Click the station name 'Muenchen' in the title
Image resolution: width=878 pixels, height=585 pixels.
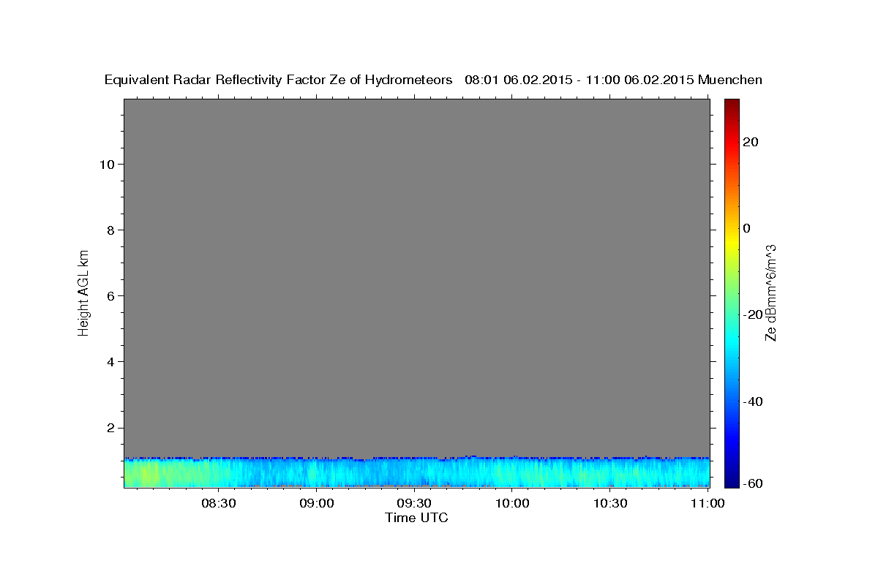(x=730, y=80)
